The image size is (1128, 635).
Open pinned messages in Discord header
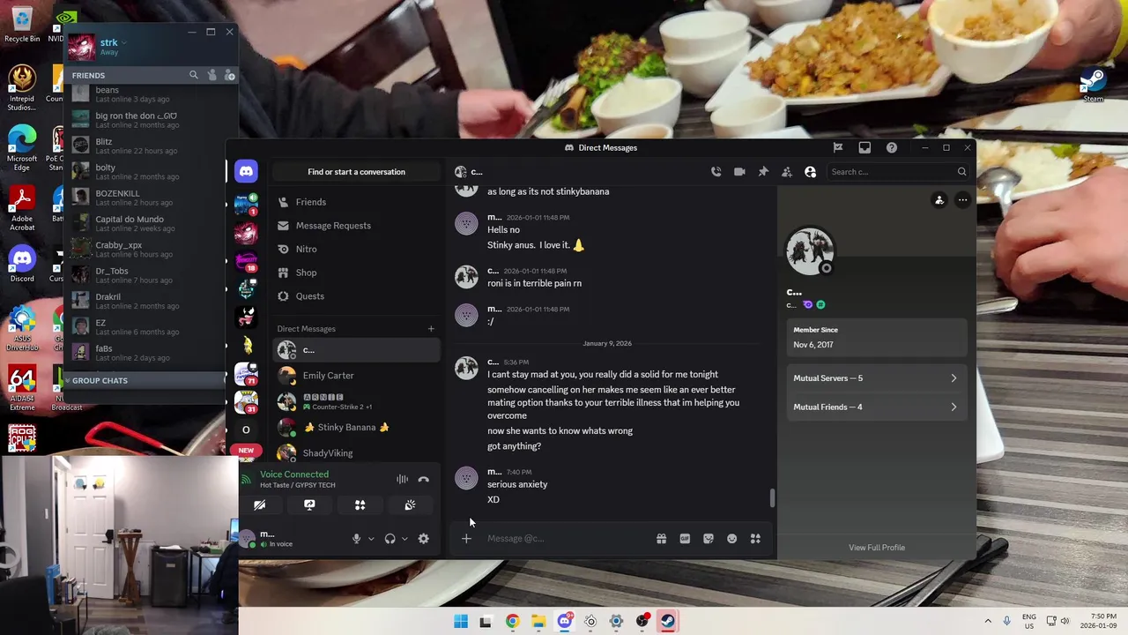pyautogui.click(x=763, y=172)
